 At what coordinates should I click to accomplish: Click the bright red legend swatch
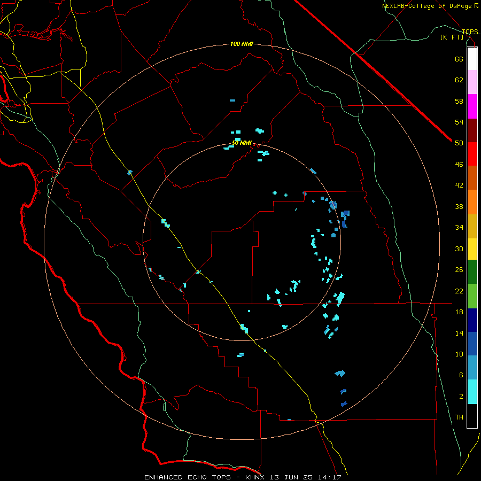click(472, 154)
